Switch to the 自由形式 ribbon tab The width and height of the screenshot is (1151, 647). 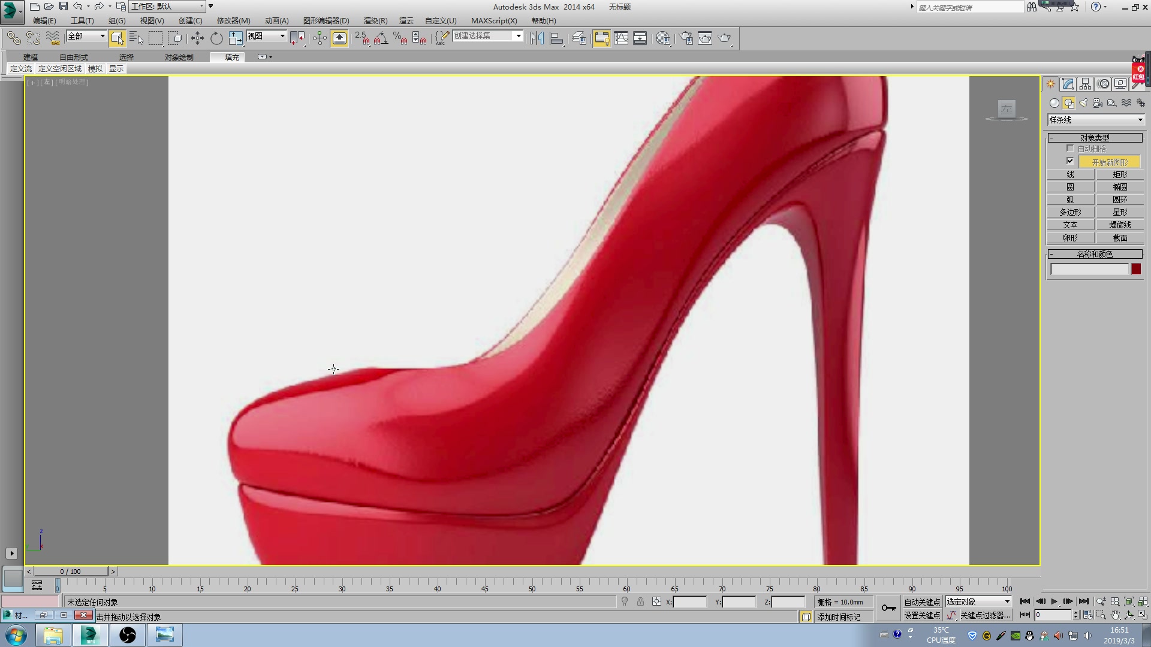click(x=74, y=57)
